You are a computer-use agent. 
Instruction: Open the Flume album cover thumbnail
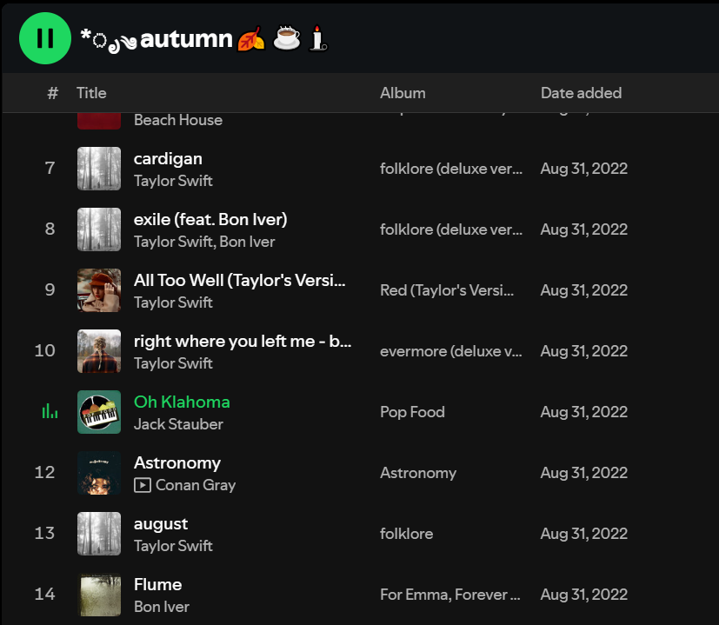(99, 595)
